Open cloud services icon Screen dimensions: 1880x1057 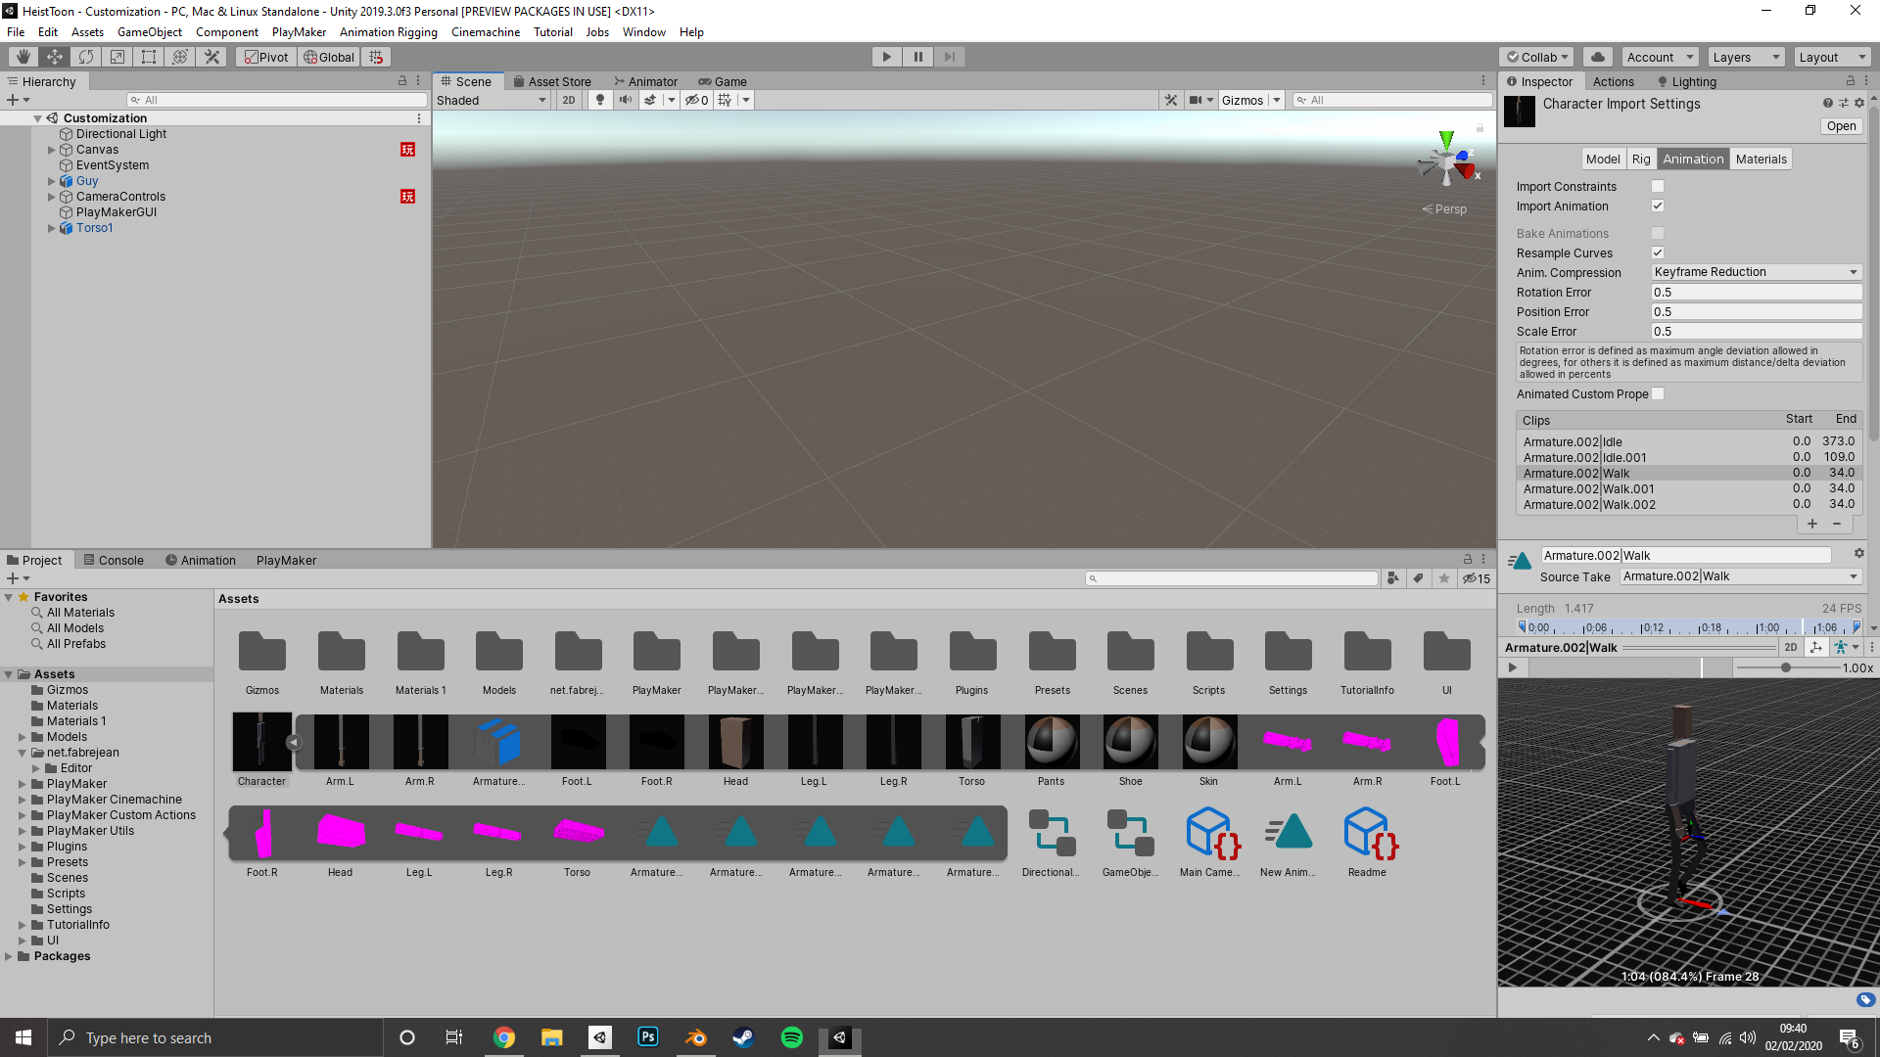click(x=1598, y=57)
